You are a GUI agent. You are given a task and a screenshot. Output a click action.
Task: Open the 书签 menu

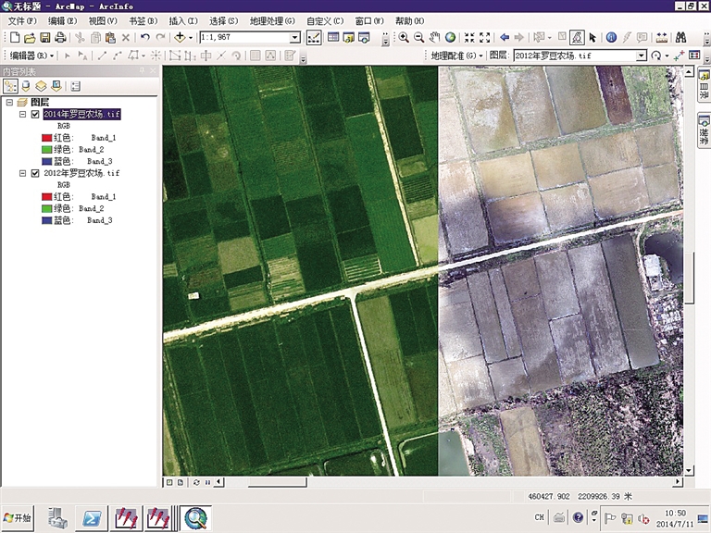pos(141,20)
